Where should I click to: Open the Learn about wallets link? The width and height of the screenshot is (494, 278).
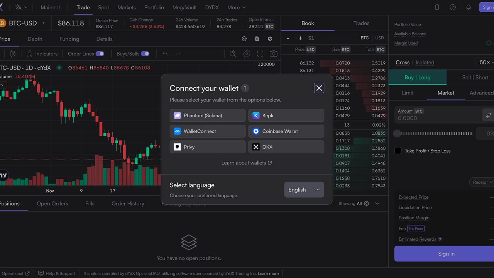(x=247, y=163)
